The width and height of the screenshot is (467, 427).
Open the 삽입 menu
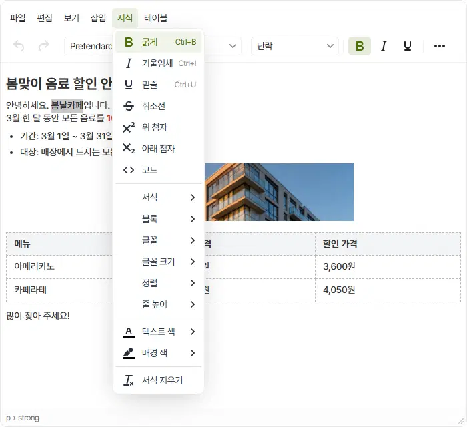[98, 18]
